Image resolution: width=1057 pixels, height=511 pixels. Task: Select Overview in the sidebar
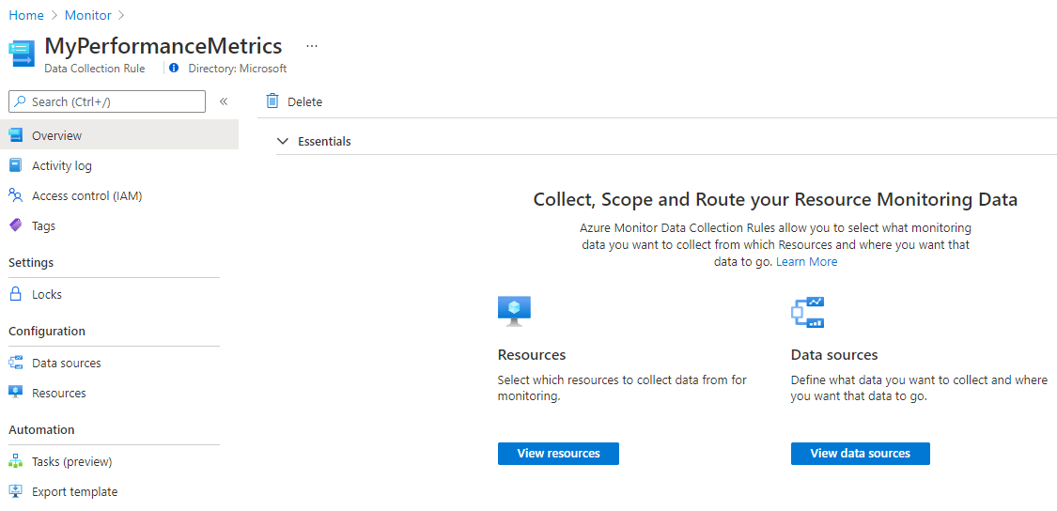tap(119, 135)
